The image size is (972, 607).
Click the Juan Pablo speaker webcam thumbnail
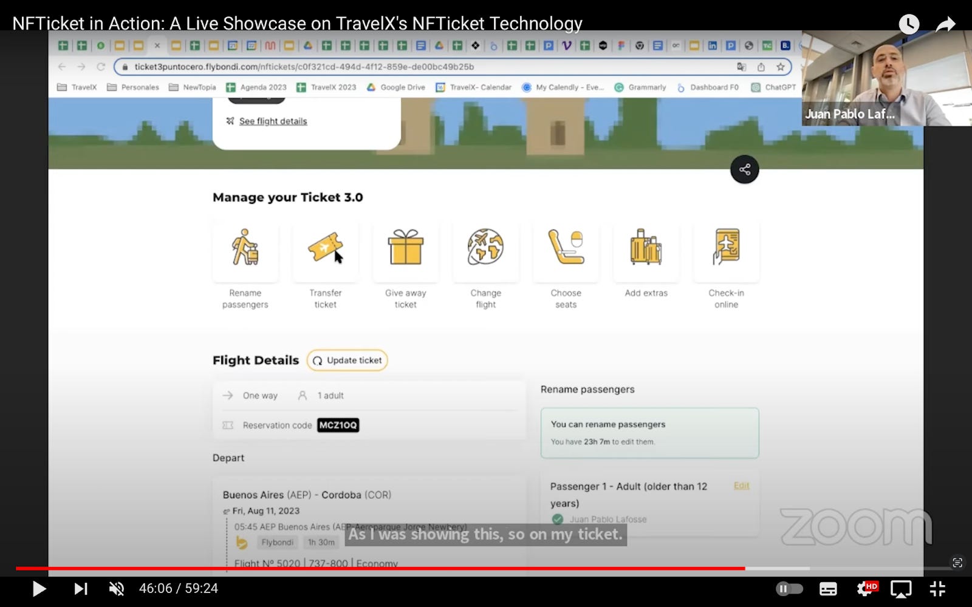pyautogui.click(x=886, y=78)
